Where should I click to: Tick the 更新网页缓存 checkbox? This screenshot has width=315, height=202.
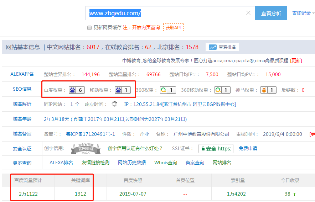(x=89, y=28)
